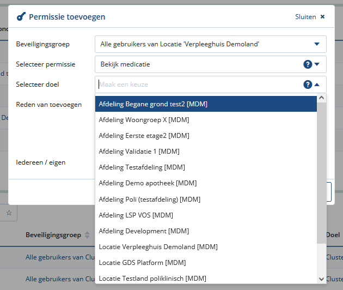Viewport: 343px width, 290px height.
Task: Expand the Beveiligingsgroep dropdown arrow
Action: coord(317,44)
